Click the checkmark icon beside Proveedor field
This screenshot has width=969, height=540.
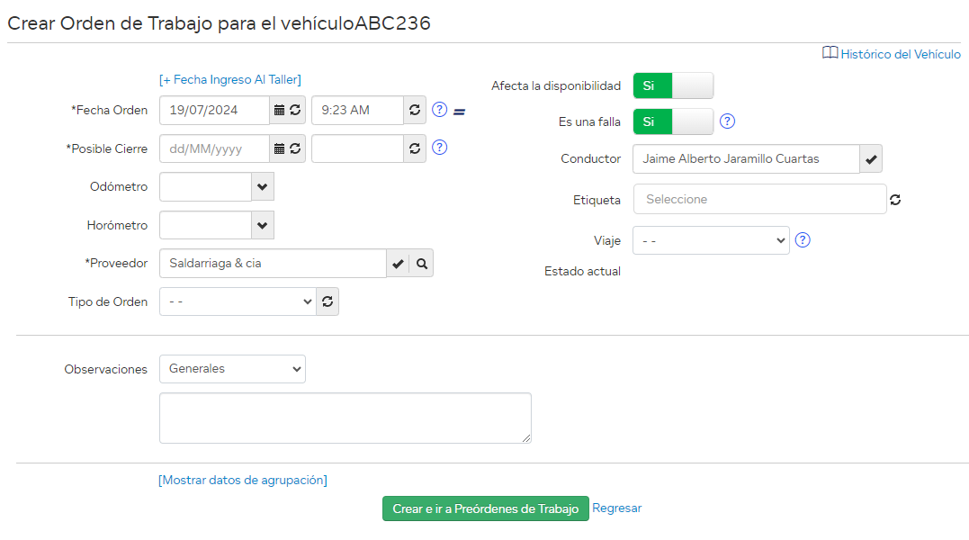pyautogui.click(x=398, y=264)
